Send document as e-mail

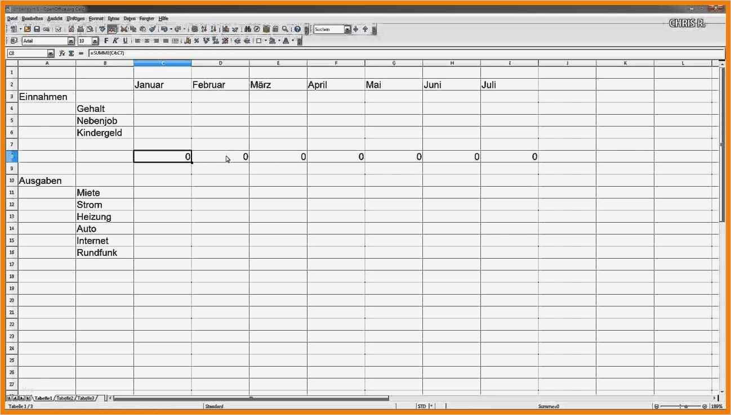coord(46,29)
